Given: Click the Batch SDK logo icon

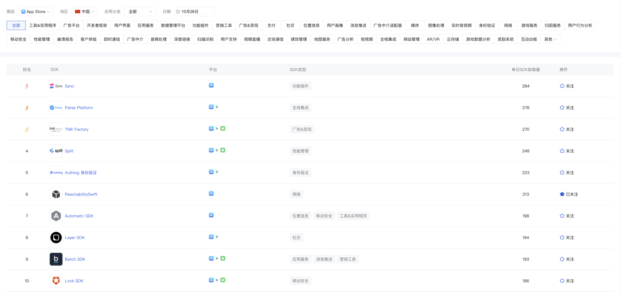Looking at the screenshot, I should click(x=56, y=259).
